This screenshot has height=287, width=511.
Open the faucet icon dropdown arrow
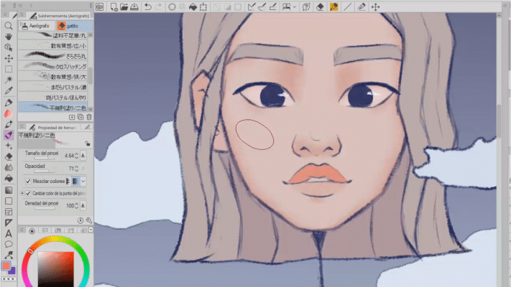(x=295, y=7)
